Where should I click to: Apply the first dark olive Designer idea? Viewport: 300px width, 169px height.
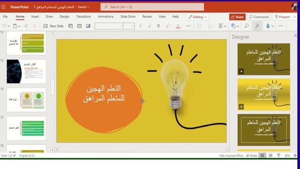pyautogui.click(x=263, y=59)
